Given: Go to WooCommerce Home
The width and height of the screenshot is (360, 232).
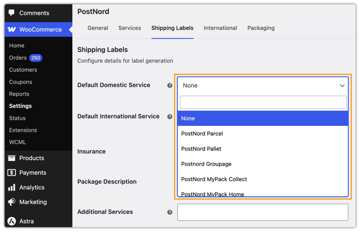Looking at the screenshot, I should 17,46.
